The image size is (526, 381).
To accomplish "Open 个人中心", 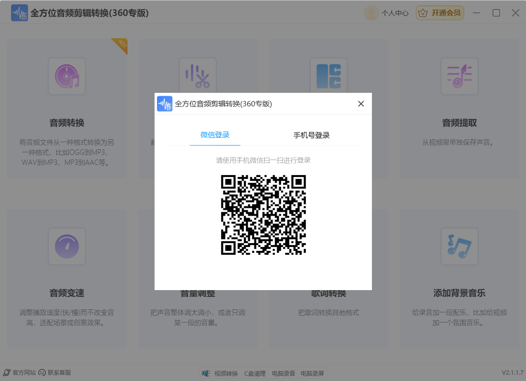I will pyautogui.click(x=395, y=14).
